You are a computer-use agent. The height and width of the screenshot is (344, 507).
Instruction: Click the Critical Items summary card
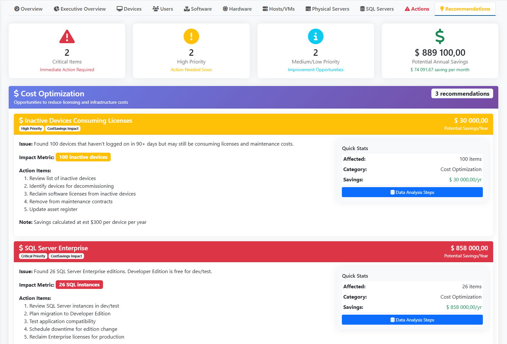(67, 51)
